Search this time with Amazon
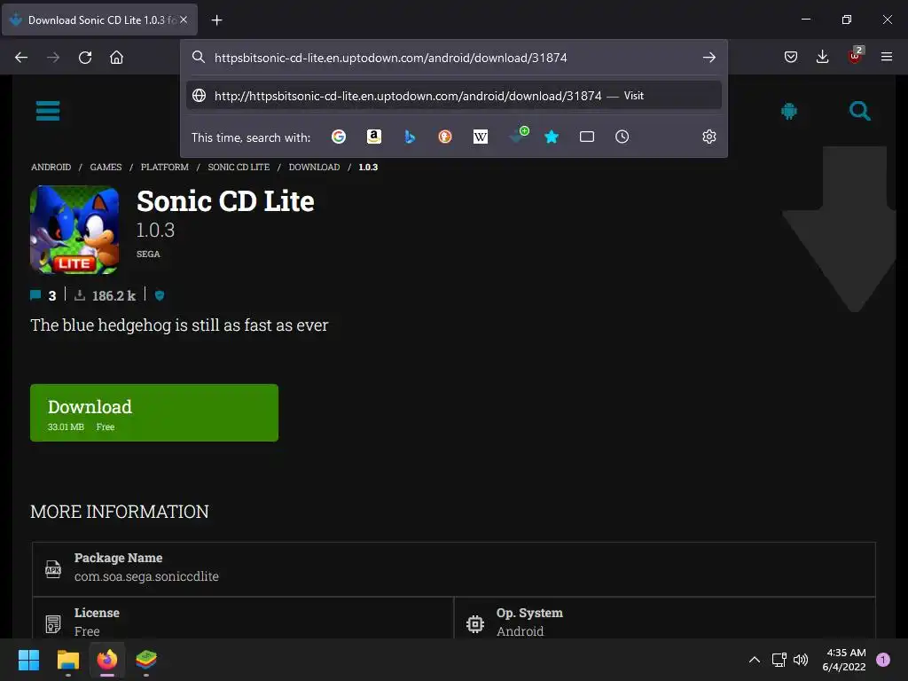 374,137
